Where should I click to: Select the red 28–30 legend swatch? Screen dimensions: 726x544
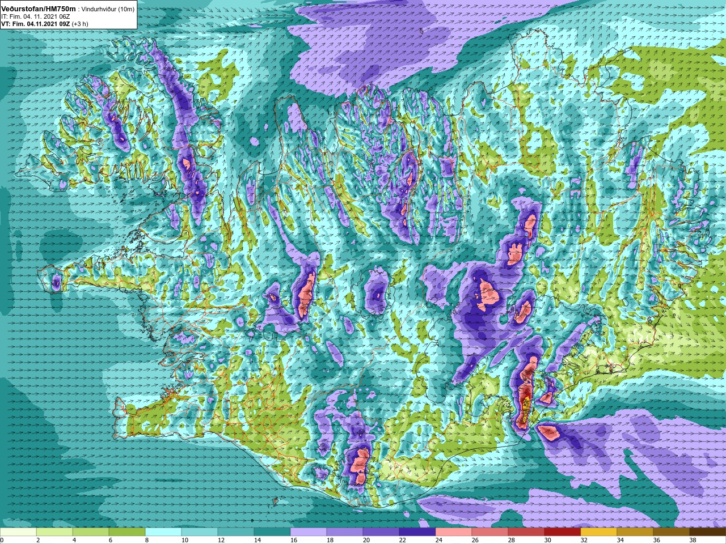pyautogui.click(x=526, y=532)
